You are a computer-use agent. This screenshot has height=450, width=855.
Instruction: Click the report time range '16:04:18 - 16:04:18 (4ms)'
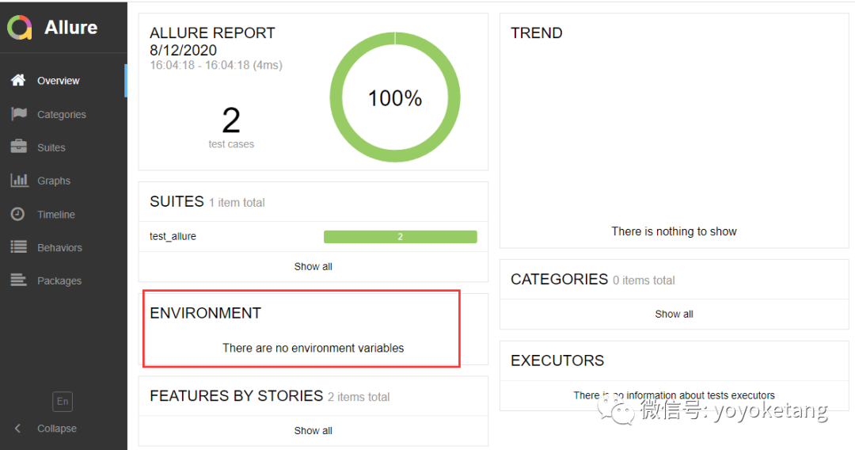tap(216, 66)
